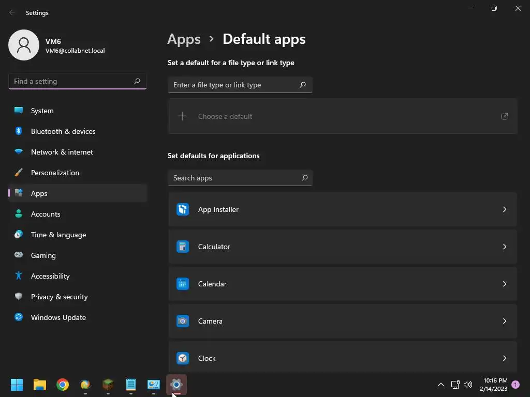Expand the Calculator defaults chevron

pyautogui.click(x=504, y=247)
